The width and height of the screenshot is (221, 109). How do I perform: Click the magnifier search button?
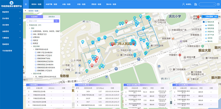click(x=56, y=21)
